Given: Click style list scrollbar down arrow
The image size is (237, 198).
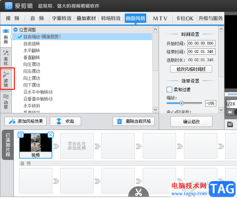Looking at the screenshot, I should (155, 110).
